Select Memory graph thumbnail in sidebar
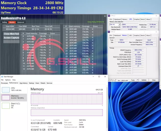161x131 pixels. (6, 98)
